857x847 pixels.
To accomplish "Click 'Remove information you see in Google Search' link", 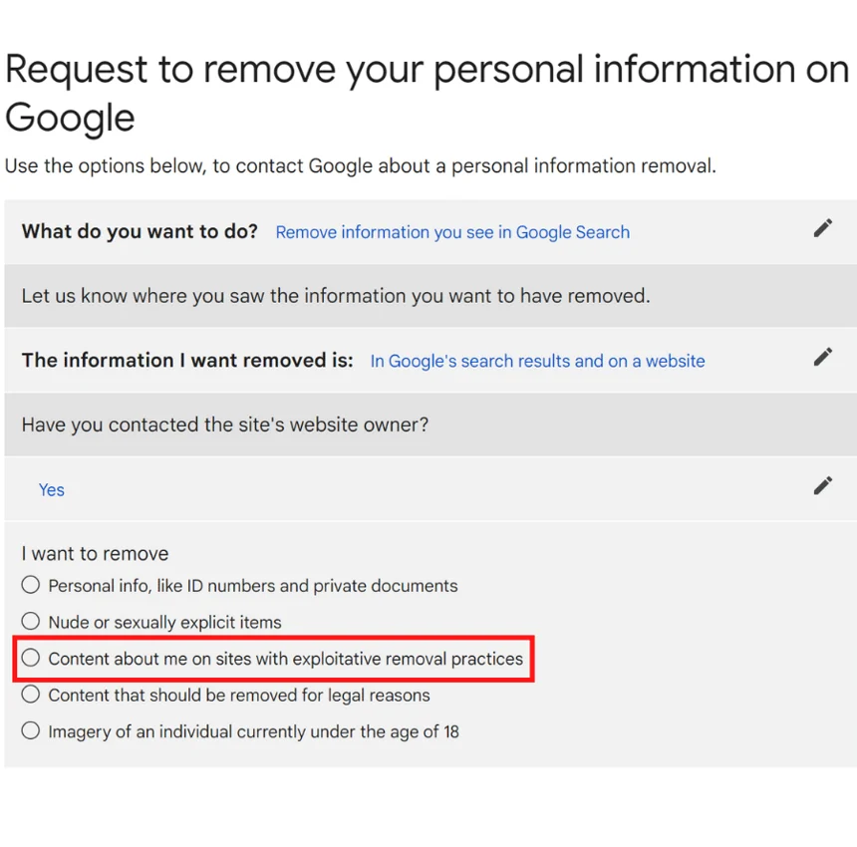I will 452,232.
